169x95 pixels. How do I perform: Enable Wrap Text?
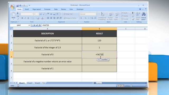(x=68, y=14)
